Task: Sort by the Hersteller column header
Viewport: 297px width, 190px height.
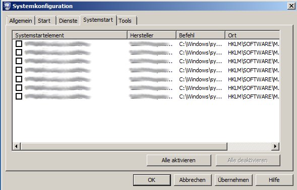Action: pyautogui.click(x=152, y=35)
